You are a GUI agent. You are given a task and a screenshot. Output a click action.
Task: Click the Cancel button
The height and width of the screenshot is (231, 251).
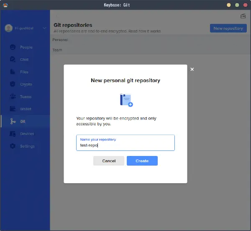(109, 161)
